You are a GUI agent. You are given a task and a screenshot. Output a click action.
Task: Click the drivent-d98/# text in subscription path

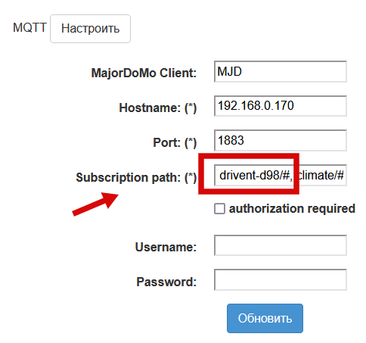click(x=255, y=175)
